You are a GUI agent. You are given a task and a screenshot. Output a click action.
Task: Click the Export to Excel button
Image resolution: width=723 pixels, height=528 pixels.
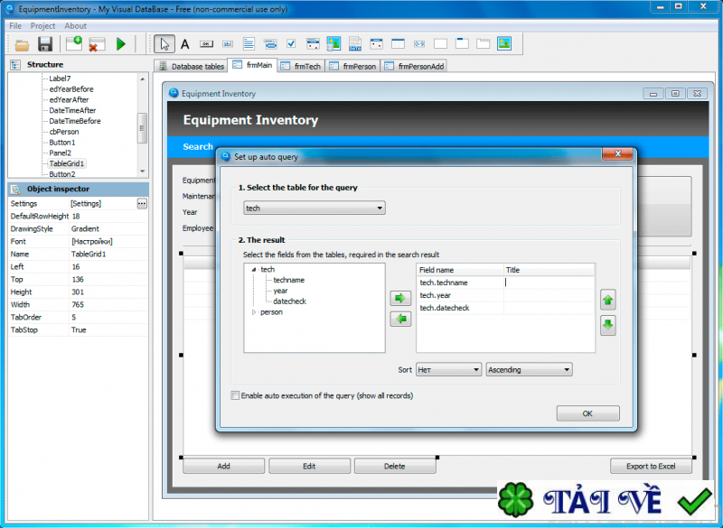pos(651,466)
